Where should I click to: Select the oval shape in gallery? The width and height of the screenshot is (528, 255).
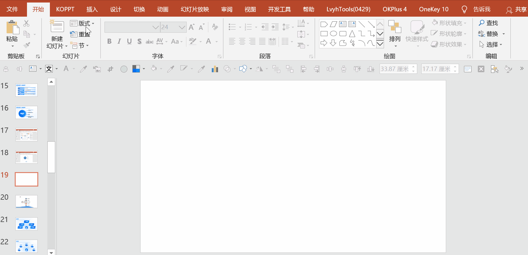click(x=333, y=34)
